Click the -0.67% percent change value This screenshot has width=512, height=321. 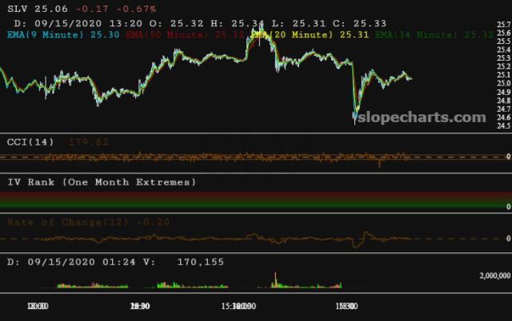click(x=136, y=9)
